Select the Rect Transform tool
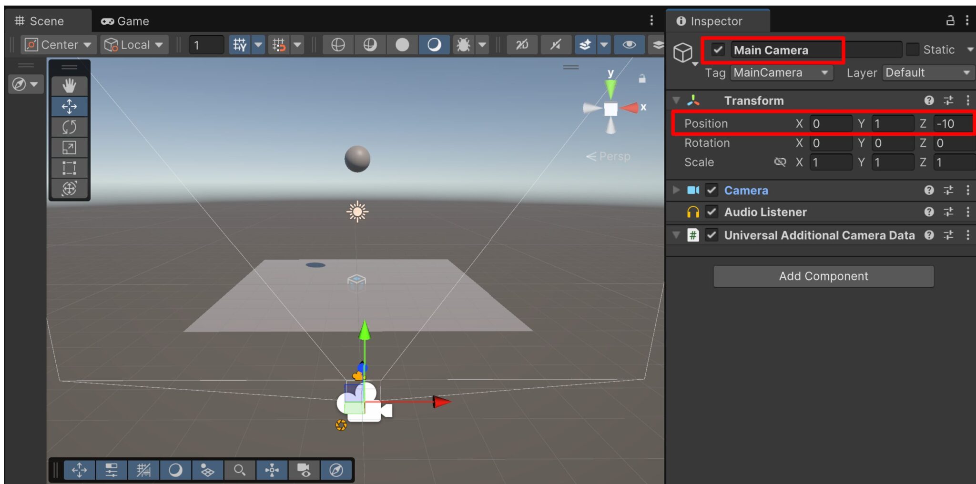Viewport: 976px width, 484px height. click(70, 168)
